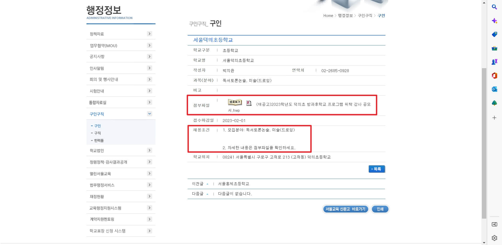Click the 목록 button

coord(377,169)
